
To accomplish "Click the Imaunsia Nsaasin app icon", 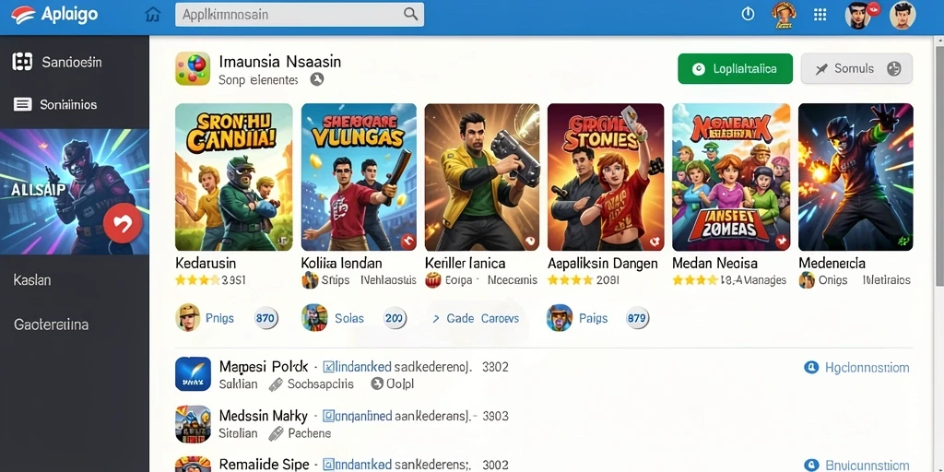I will (x=193, y=68).
